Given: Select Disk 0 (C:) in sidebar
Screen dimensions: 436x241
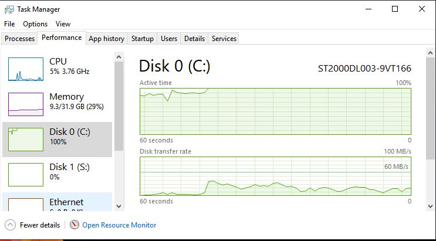Looking at the screenshot, I should click(57, 140).
